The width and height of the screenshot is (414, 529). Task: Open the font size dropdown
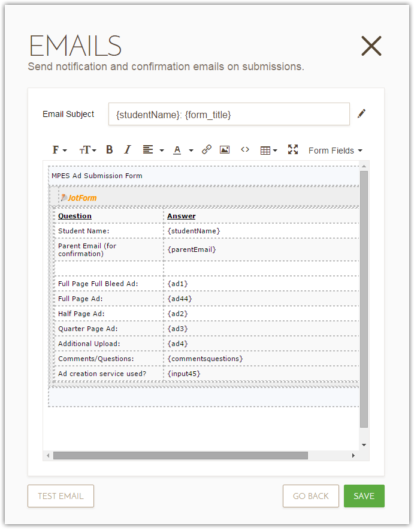(87, 150)
